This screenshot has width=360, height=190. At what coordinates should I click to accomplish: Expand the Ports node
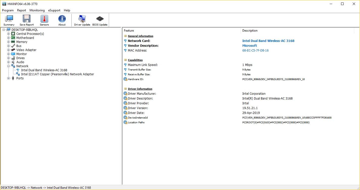point(9,78)
